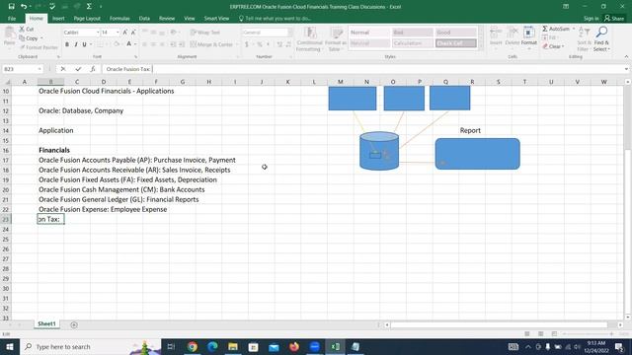Screen dimensions: 632x355
Task: Open the font size dropdown showing 14
Action: tap(118, 33)
